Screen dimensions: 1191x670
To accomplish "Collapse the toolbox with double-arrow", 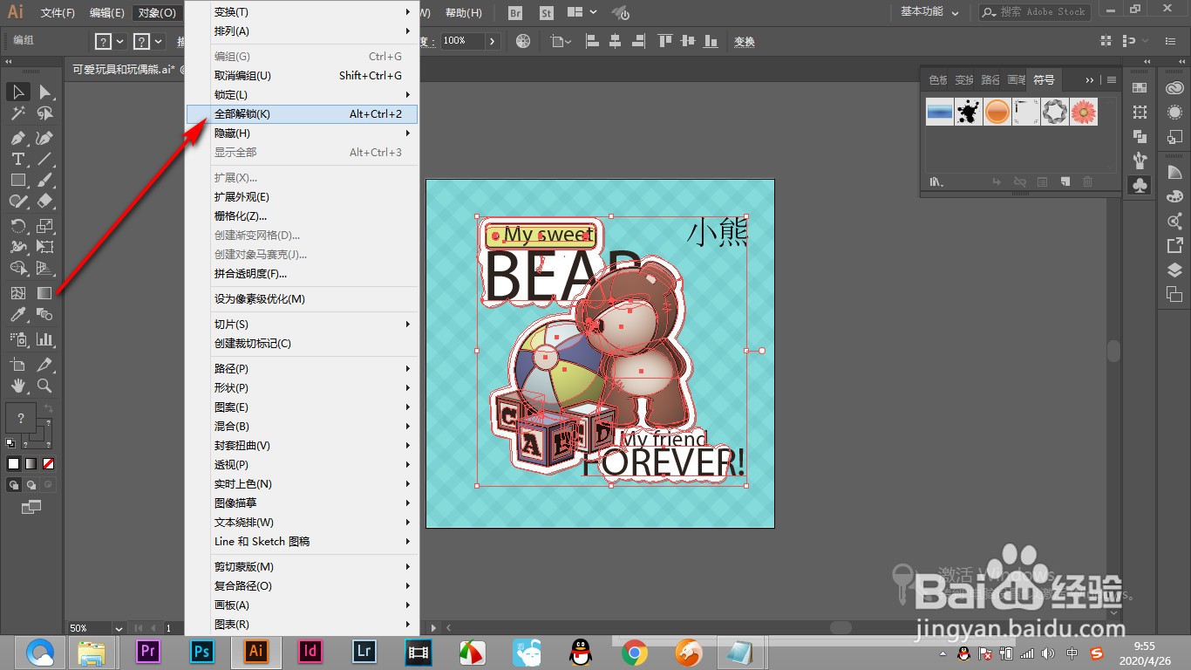I will (9, 63).
